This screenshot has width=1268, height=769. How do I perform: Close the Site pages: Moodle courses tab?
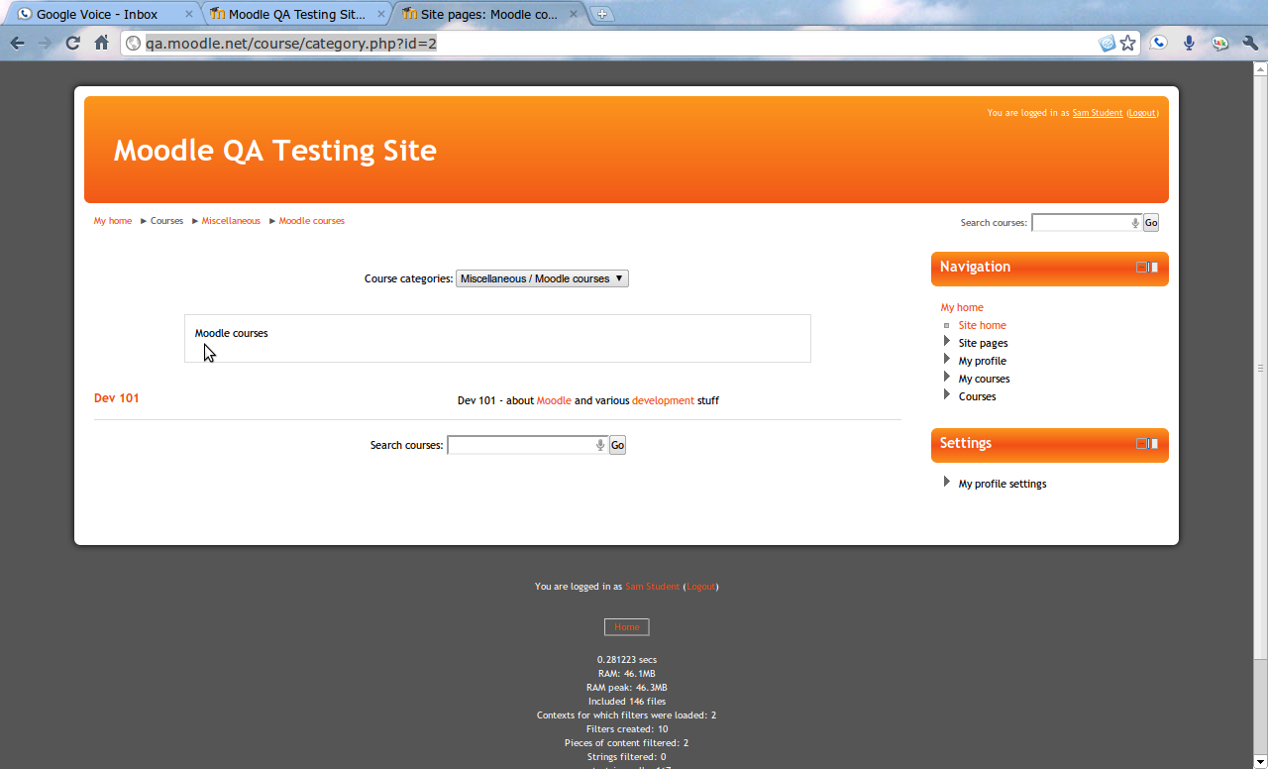pos(574,14)
